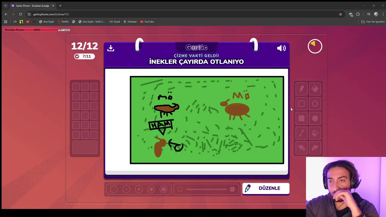Open the YouTube bookmark
Viewport: 386px width, 217px height.
tap(147, 22)
